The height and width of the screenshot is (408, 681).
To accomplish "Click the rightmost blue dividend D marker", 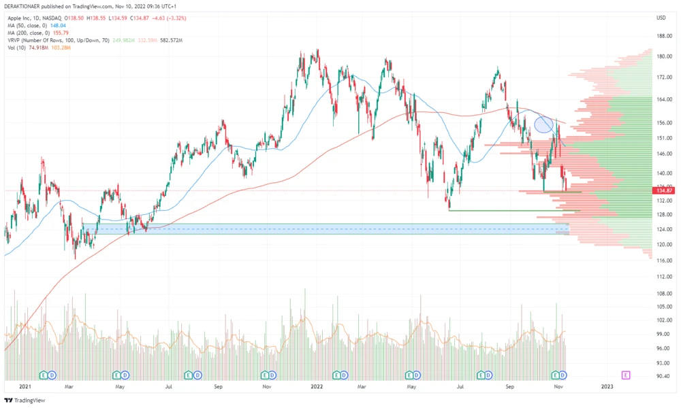I will (x=564, y=375).
